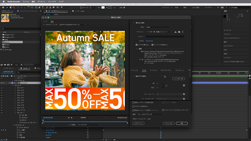Viewport: 251px width, 141px height.
Task: Switch to the オーディオ tab
Action: click(153, 70)
